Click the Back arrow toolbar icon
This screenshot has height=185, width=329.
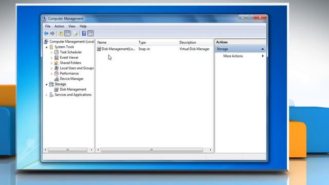46,33
